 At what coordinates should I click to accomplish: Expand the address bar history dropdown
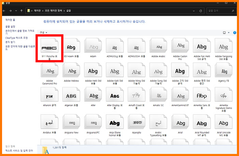coord(194,11)
